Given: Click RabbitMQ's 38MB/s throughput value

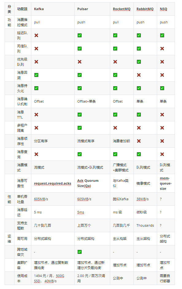Looking at the screenshot, I should tap(142, 199).
